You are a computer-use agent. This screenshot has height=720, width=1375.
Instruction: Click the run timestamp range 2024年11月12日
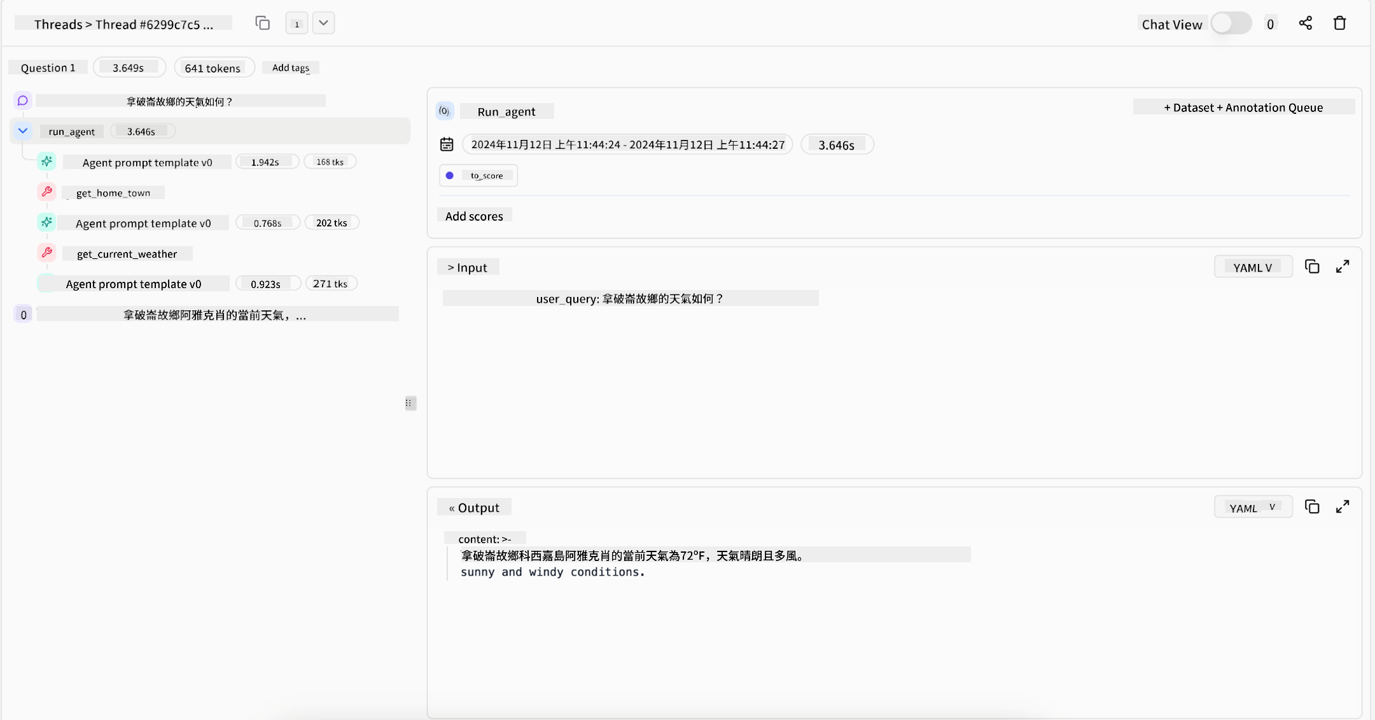tap(627, 144)
